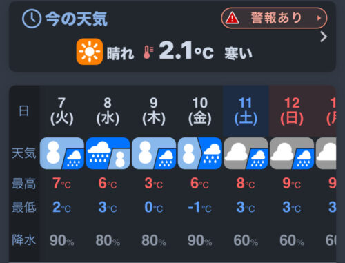Click the orange sunny weather icon
This screenshot has height=263, width=345.
click(90, 52)
